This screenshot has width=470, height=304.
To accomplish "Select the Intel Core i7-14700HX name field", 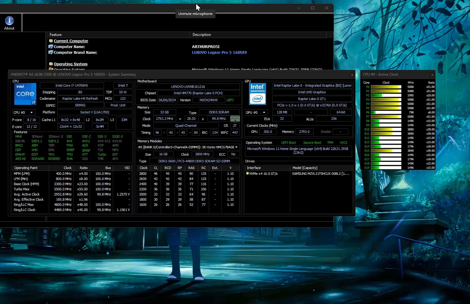I will [x=72, y=85].
